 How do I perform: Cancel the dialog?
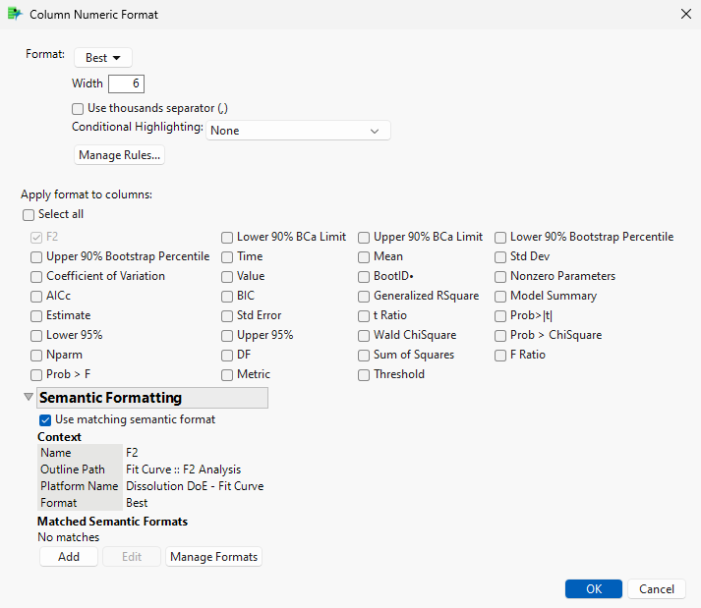pyautogui.click(x=656, y=589)
